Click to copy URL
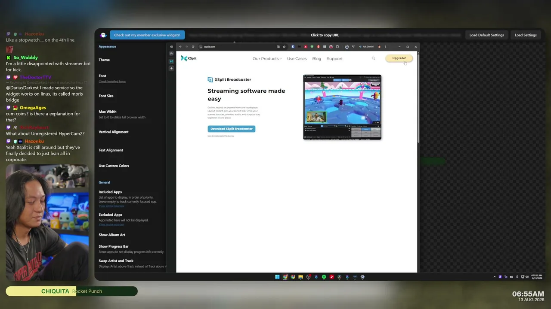The width and height of the screenshot is (551, 309). tap(325, 35)
